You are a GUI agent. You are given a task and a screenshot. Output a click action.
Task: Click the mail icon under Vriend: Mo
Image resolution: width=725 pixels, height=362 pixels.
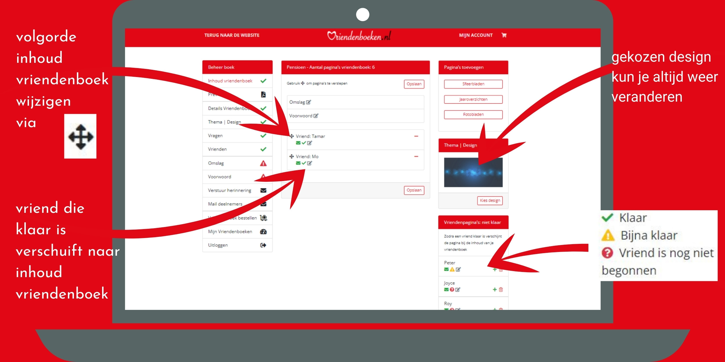click(298, 163)
